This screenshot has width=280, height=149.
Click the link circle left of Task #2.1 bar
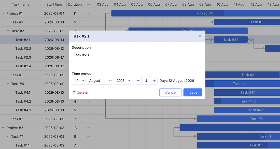(x=211, y=40)
